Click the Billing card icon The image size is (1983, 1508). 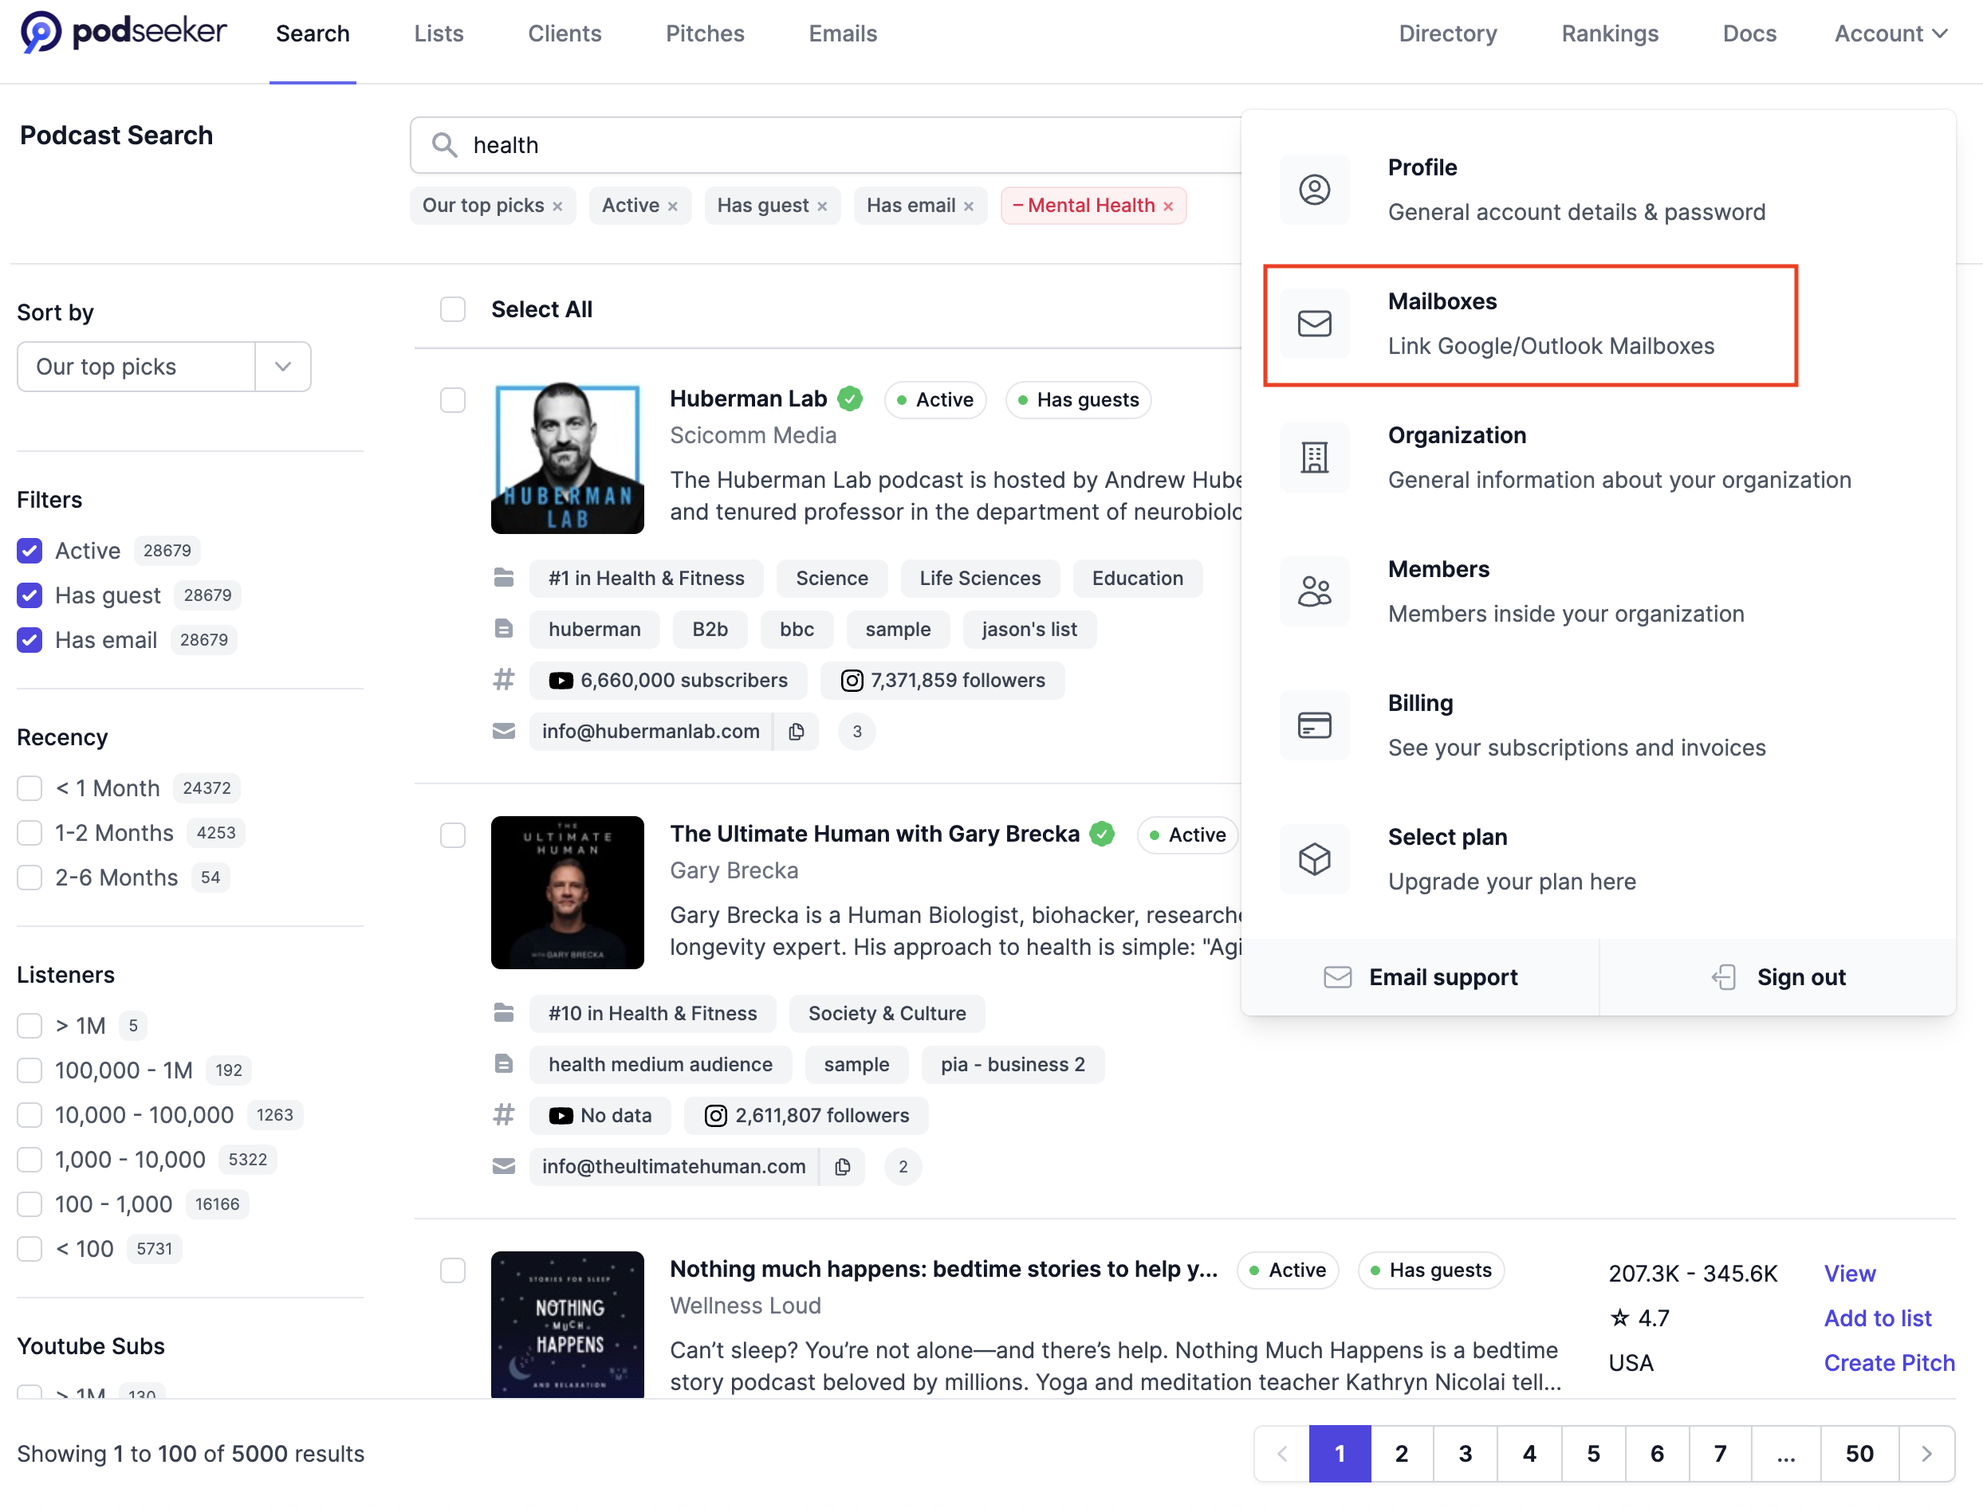[1315, 725]
